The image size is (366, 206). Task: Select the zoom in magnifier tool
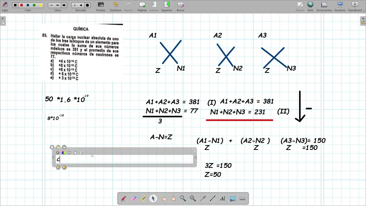point(183,198)
